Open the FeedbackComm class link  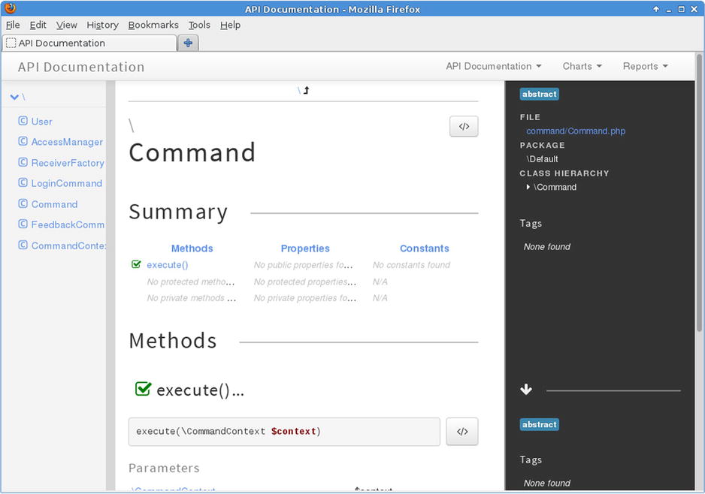(68, 224)
